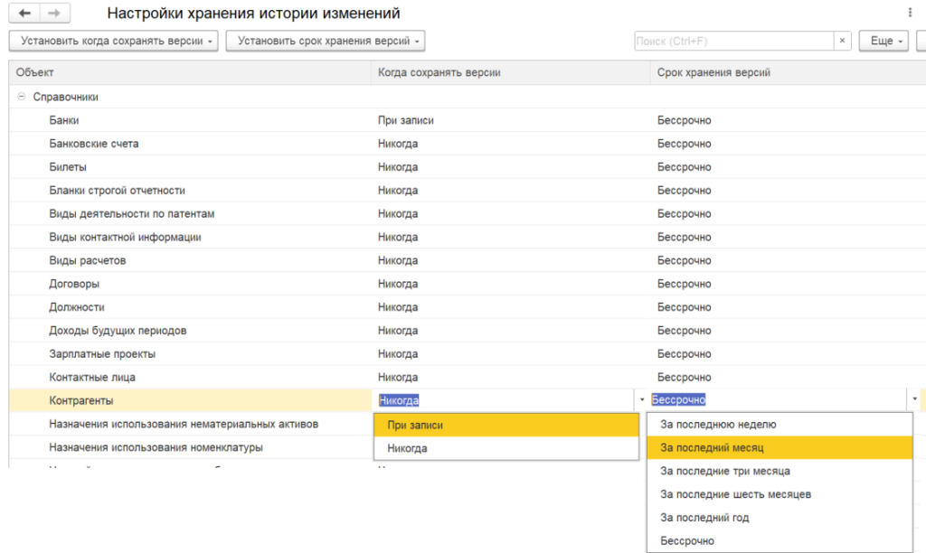Viewport: 926px width, 553px height.
Task: Open the vertical three-dot menu
Action: pyautogui.click(x=909, y=14)
